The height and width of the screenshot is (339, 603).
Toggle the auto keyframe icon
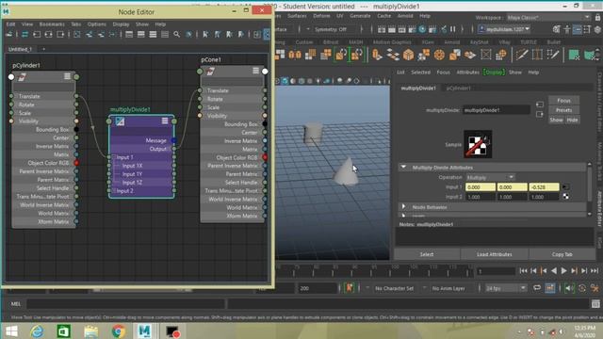click(582, 288)
